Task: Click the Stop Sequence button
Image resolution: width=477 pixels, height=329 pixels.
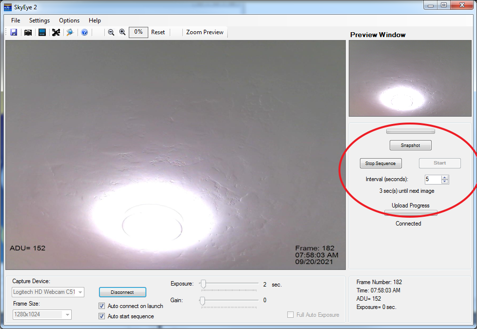Action: (380, 163)
